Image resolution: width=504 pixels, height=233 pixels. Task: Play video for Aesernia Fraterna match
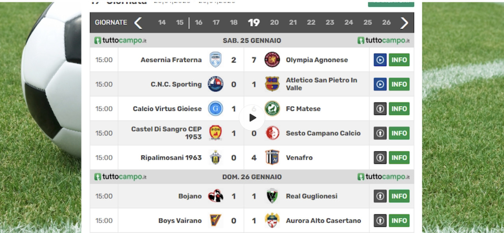tap(380, 60)
